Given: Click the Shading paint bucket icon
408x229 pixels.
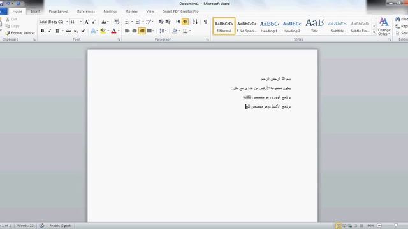Looking at the screenshot, I should [175, 31].
